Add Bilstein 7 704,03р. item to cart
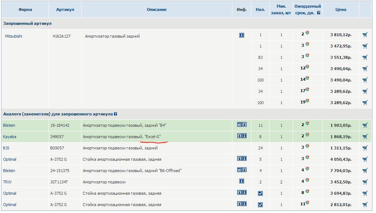Image resolution: width=376 pixels, height=213 pixels. click(x=365, y=171)
